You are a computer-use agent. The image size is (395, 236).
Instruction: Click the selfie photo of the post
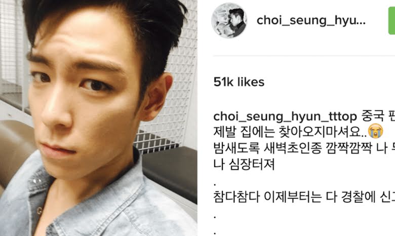99,118
